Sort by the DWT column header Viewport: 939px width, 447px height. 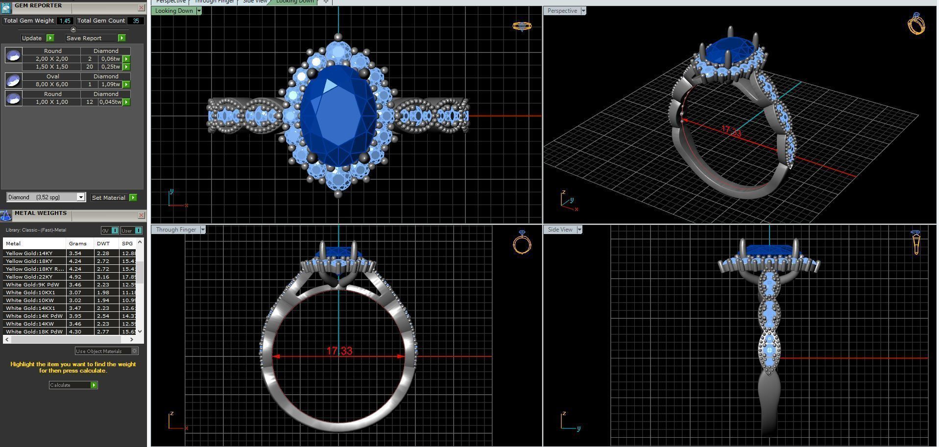pyautogui.click(x=106, y=243)
